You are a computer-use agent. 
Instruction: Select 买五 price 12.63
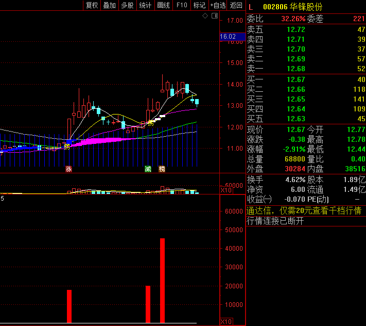click(296, 119)
